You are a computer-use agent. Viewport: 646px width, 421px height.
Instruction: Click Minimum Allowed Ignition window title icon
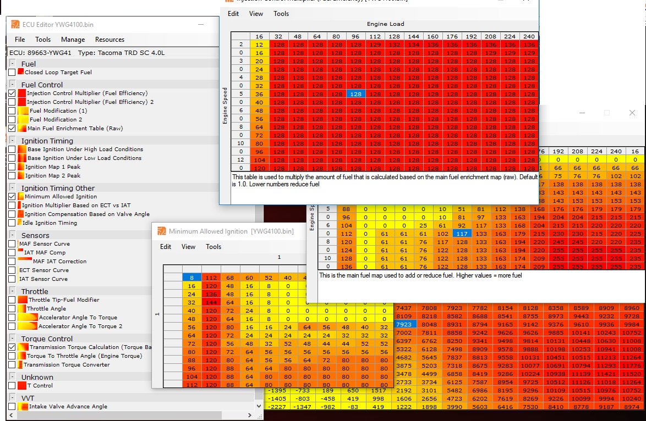pyautogui.click(x=162, y=231)
